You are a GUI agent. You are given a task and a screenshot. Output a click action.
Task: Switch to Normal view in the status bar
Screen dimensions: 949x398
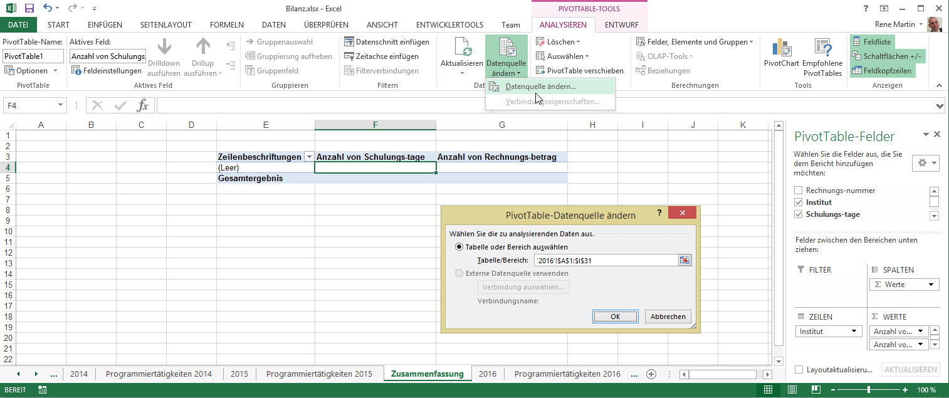point(768,390)
